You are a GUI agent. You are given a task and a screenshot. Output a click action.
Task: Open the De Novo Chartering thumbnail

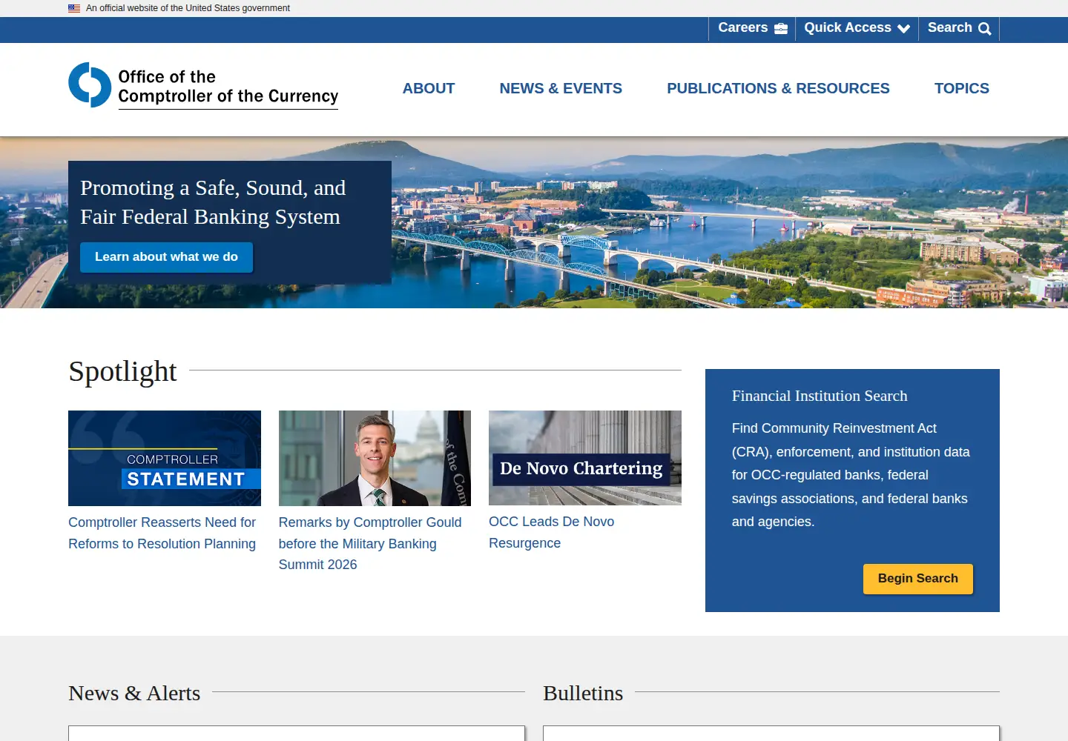(585, 458)
